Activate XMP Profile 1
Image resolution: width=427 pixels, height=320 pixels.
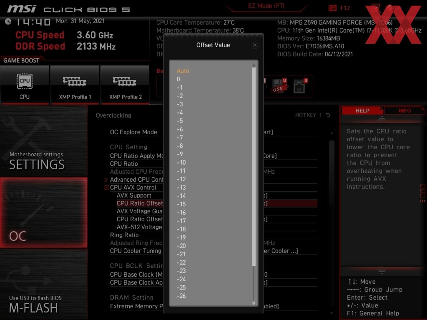tap(75, 84)
